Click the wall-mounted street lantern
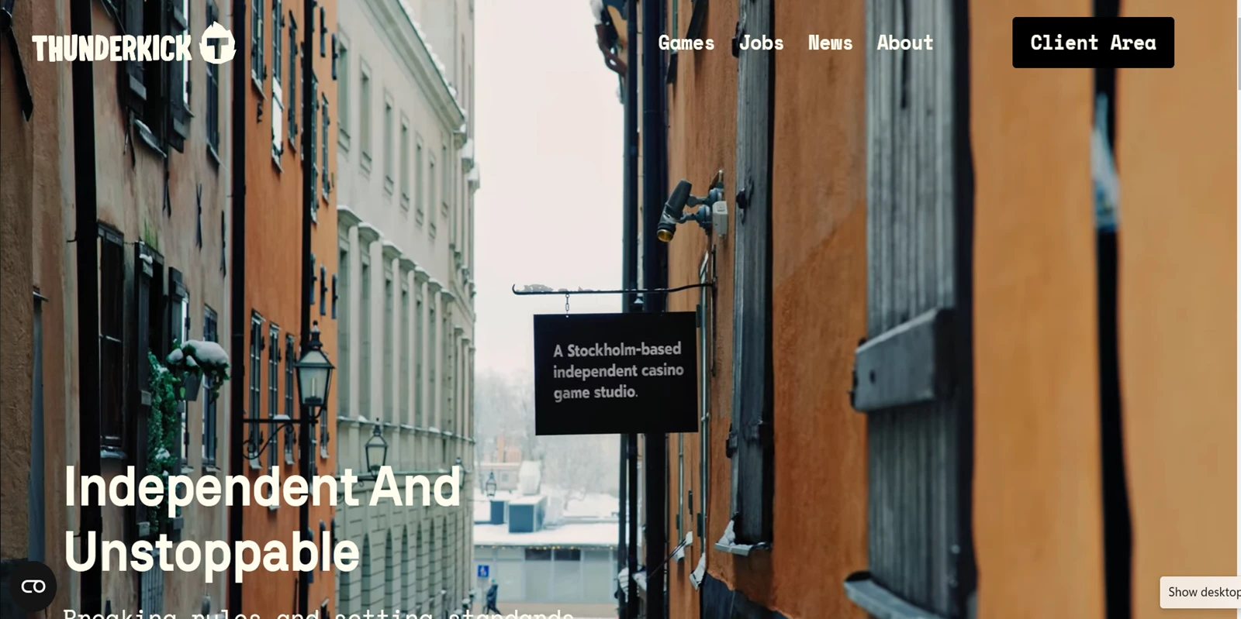Image resolution: width=1241 pixels, height=619 pixels. click(x=313, y=370)
